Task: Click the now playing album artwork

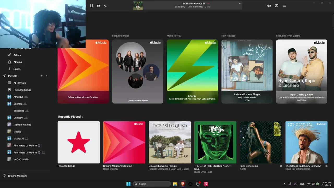Action: pos(138,6)
